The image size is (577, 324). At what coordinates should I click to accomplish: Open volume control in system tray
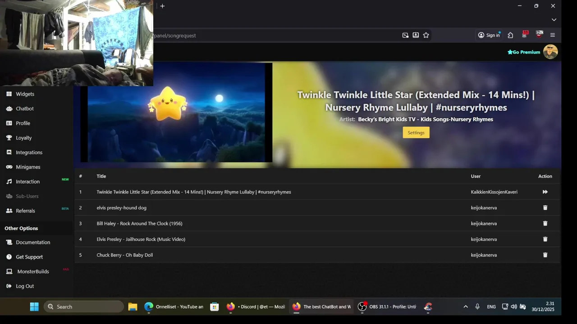pos(514,307)
